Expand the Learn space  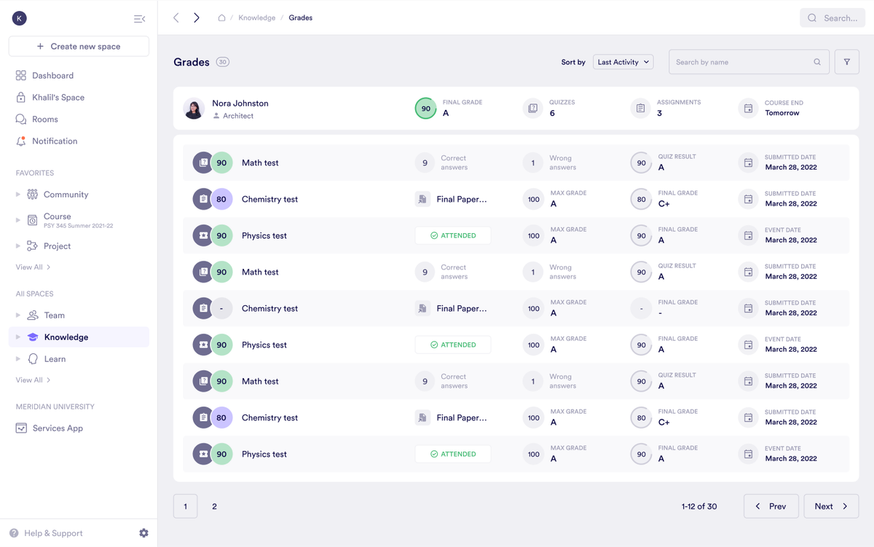point(18,359)
